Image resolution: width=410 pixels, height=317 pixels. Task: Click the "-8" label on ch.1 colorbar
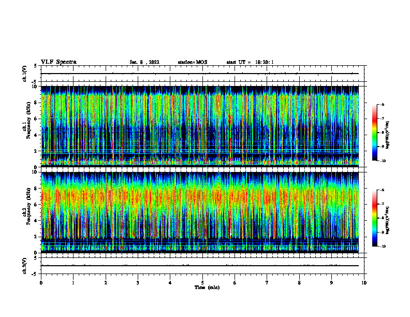[382, 133]
